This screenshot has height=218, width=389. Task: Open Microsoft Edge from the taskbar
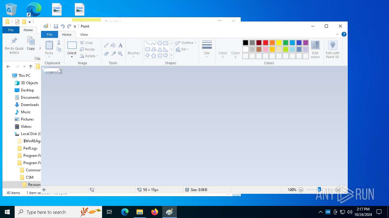coord(125,212)
